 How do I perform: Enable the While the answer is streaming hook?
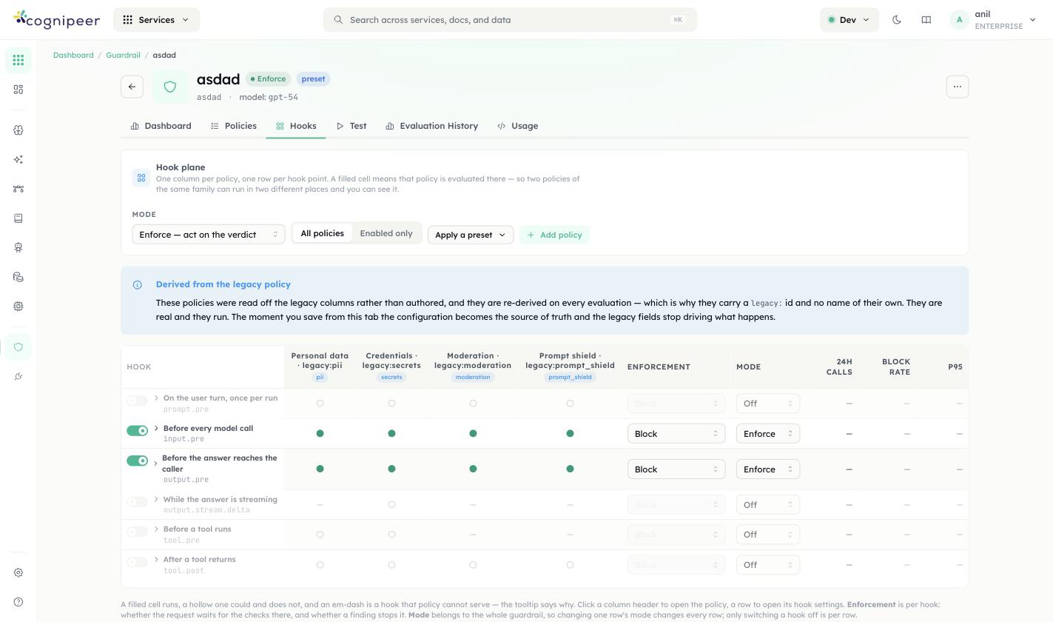(137, 501)
